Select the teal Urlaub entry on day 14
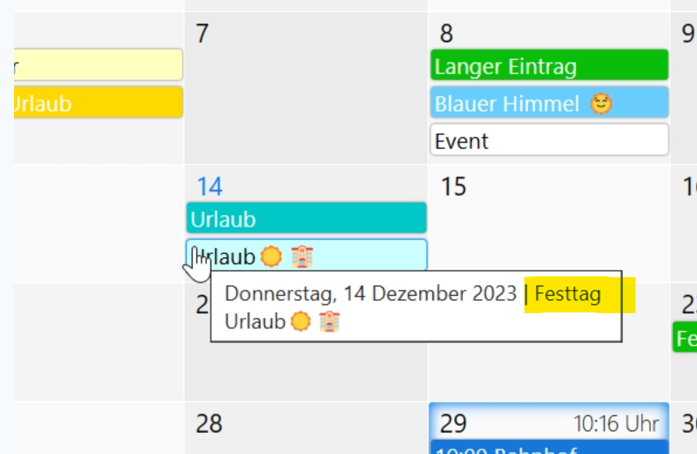697x454 pixels. [306, 219]
